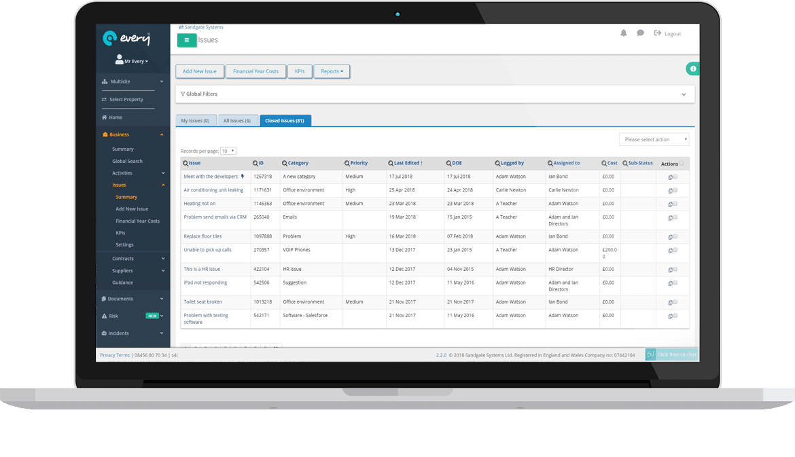Click the Add New Issue button
The image size is (795, 457).
pyautogui.click(x=200, y=71)
